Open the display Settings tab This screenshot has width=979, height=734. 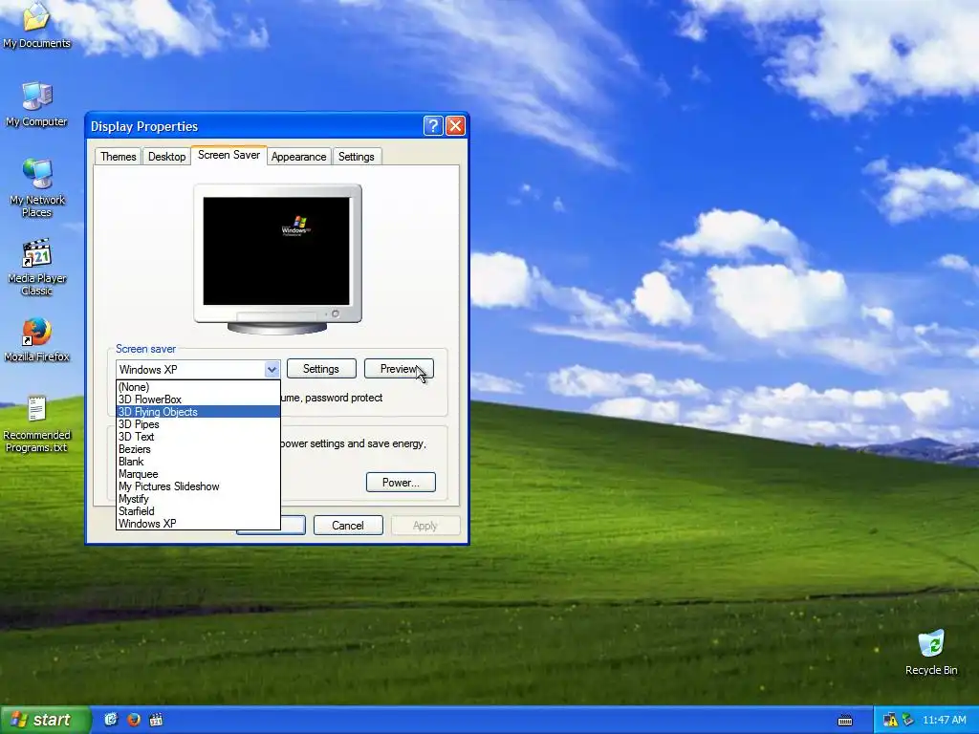[x=356, y=157]
